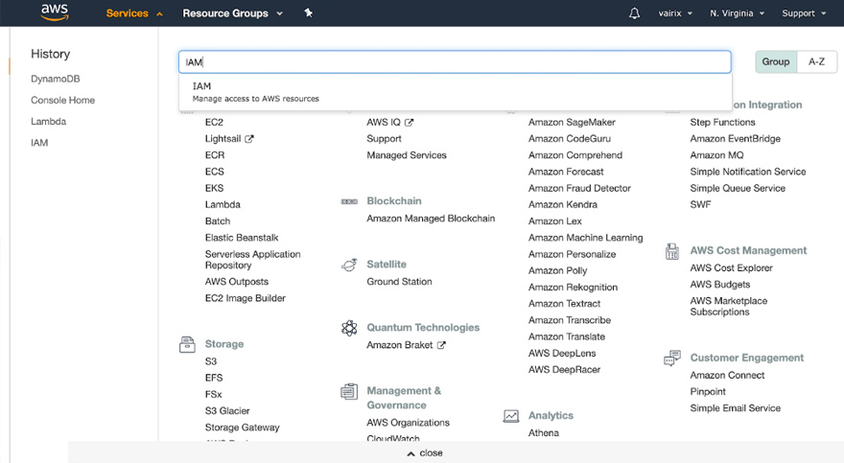The height and width of the screenshot is (463, 844).
Task: Click the IAM search input field
Action: pos(455,62)
